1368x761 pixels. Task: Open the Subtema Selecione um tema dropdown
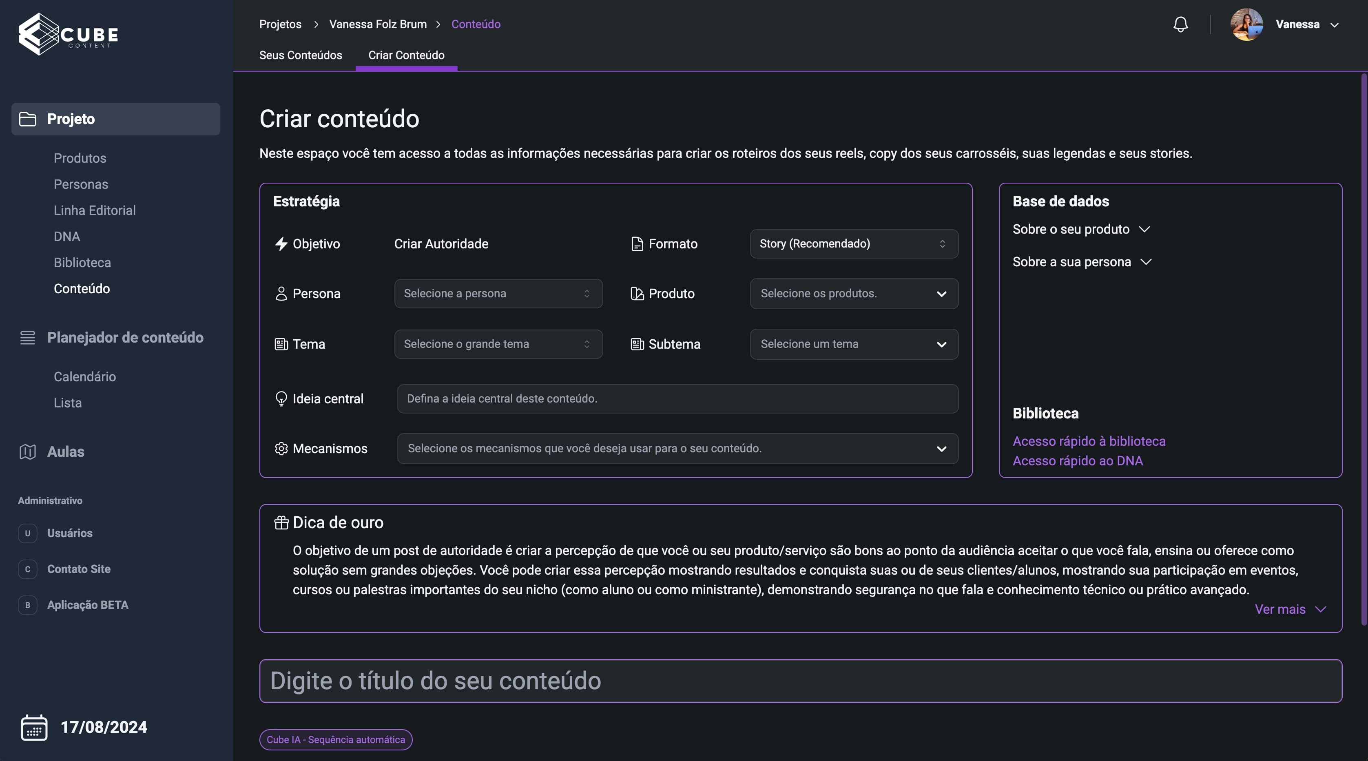click(854, 344)
